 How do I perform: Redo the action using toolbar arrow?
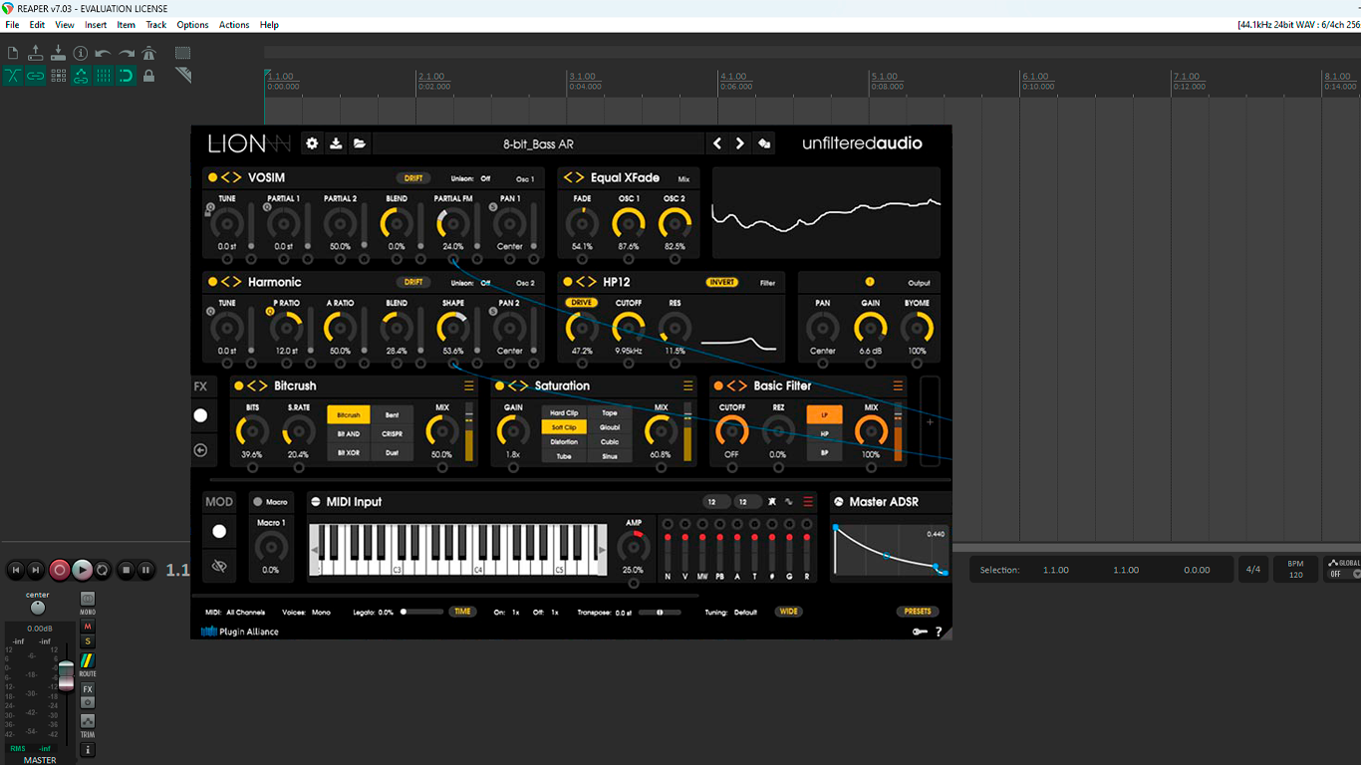click(127, 54)
